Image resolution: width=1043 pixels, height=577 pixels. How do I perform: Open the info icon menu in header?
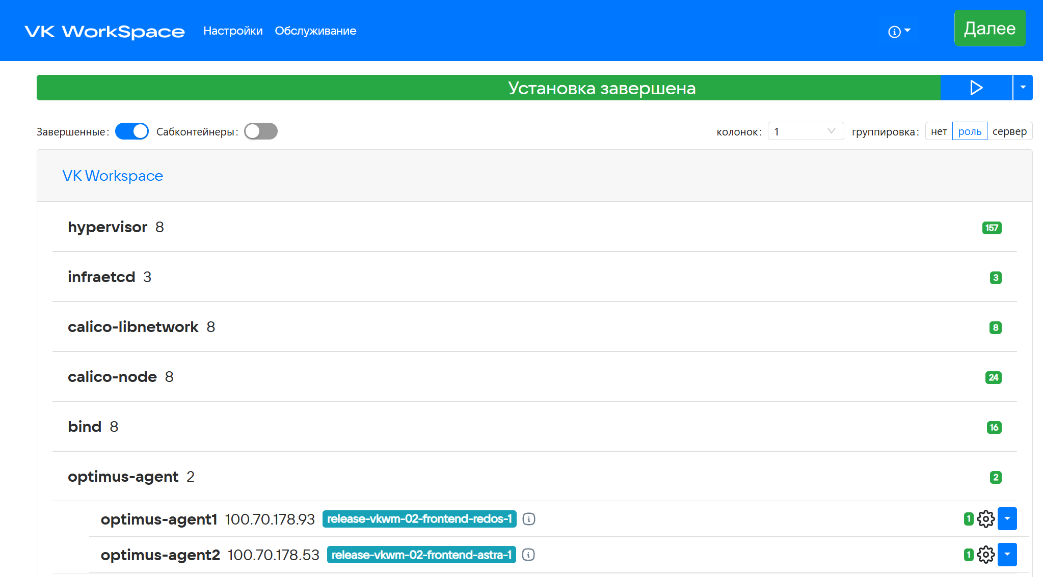tap(899, 32)
